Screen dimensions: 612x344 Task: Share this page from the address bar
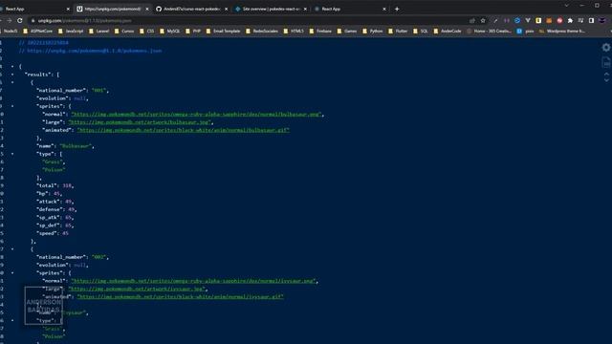(472, 20)
